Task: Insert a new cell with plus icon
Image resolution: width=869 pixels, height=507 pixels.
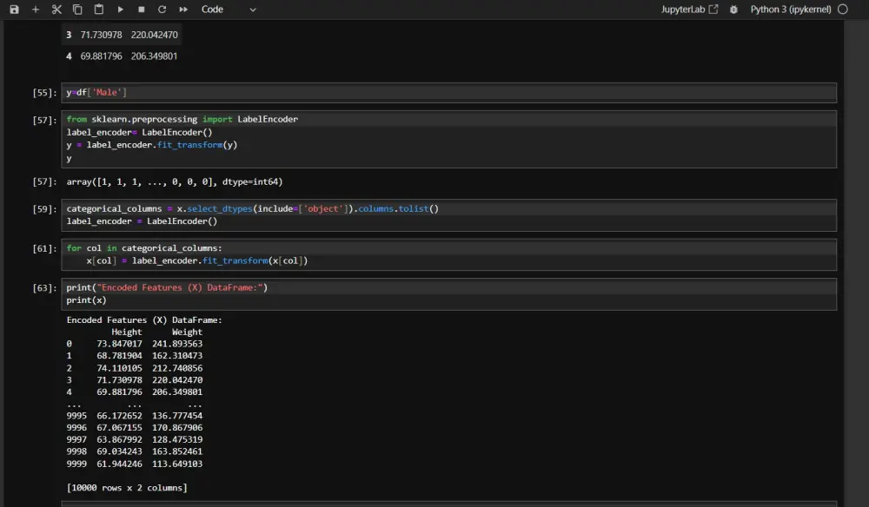Action: (x=36, y=10)
